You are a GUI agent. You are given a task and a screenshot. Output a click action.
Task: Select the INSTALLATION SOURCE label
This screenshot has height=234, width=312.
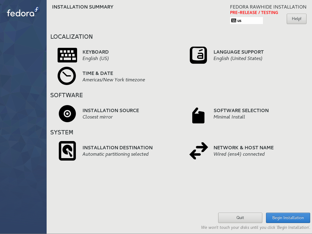click(x=111, y=110)
